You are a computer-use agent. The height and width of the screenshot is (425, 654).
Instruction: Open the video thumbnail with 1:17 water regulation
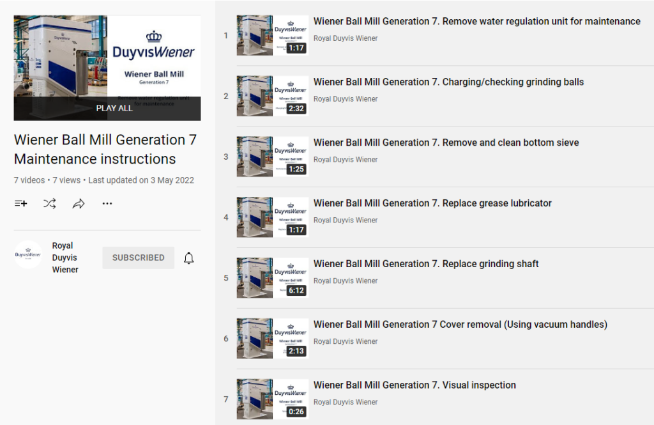[x=273, y=36]
